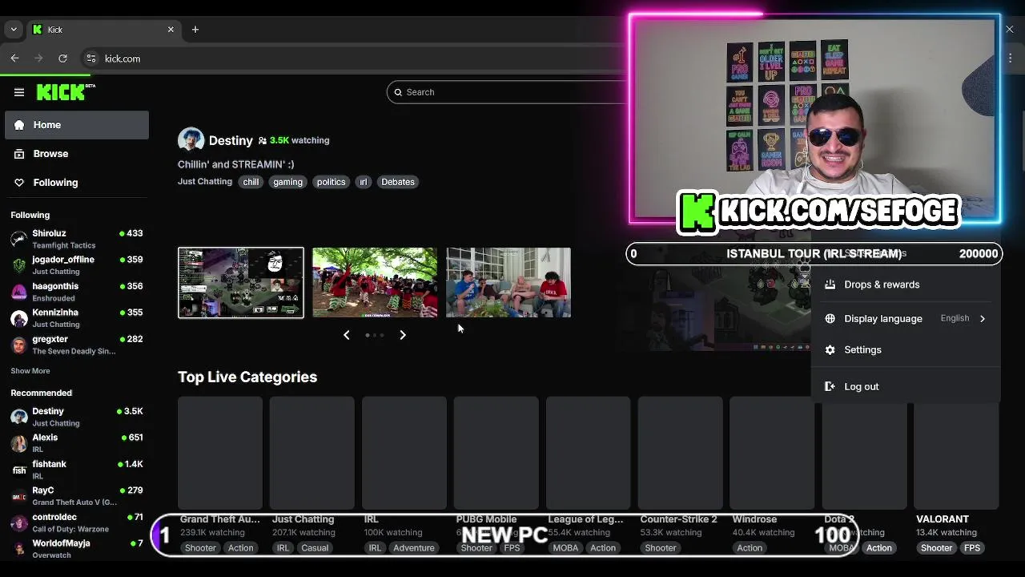Open Browse in the sidebar
This screenshot has width=1025, height=577.
tap(77, 154)
